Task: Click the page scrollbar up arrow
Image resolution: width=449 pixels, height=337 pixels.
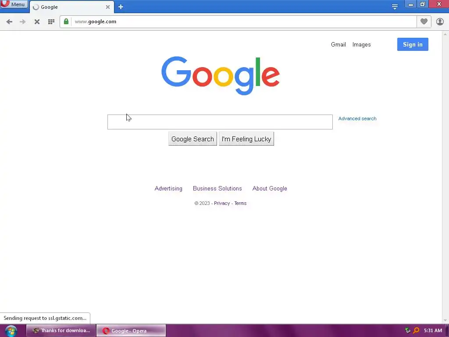Action: coord(445,34)
